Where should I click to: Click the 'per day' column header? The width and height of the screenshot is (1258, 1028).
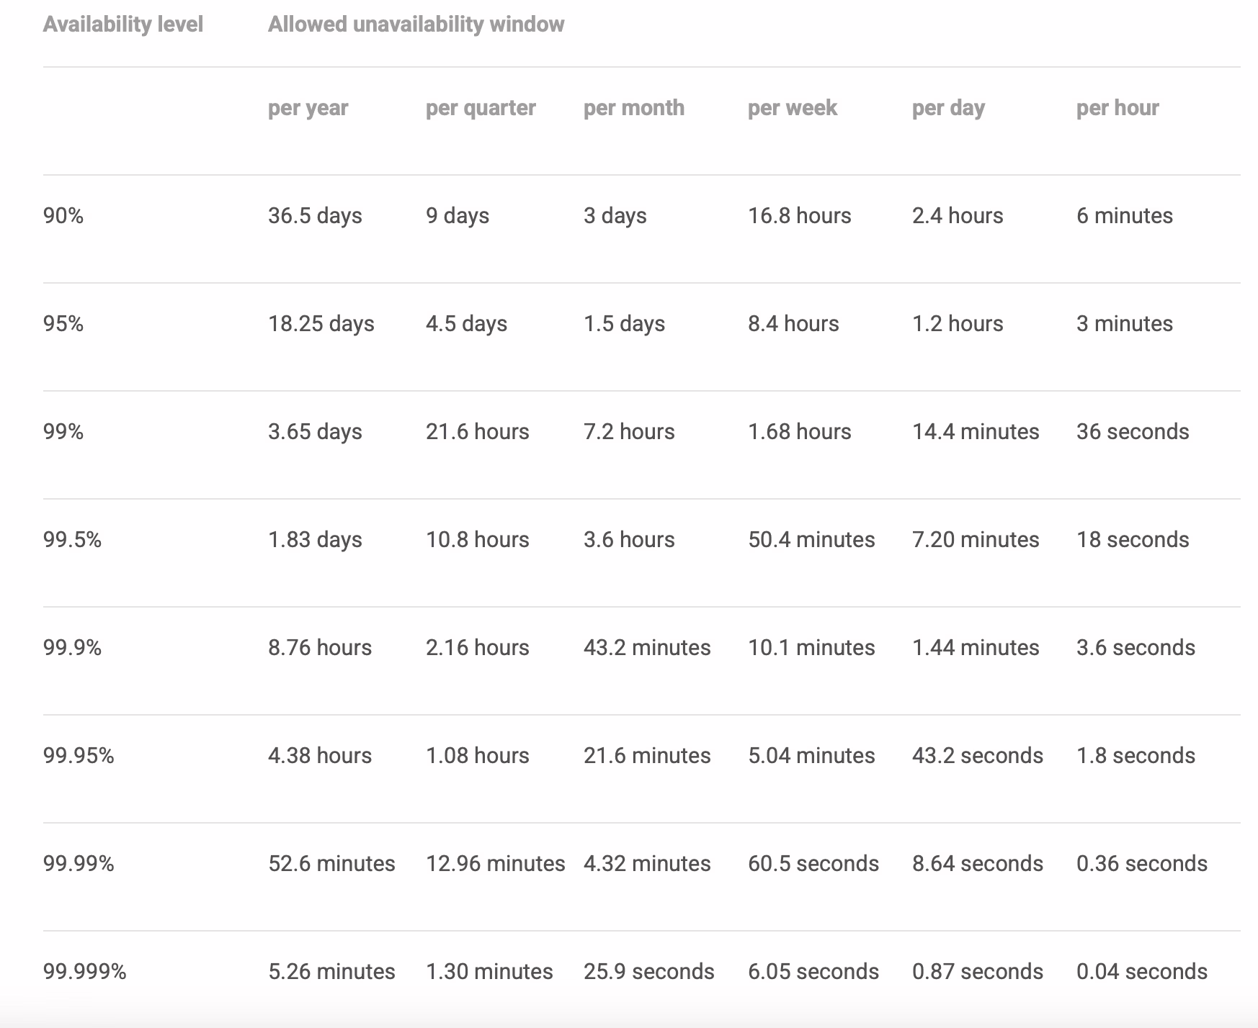click(x=947, y=108)
